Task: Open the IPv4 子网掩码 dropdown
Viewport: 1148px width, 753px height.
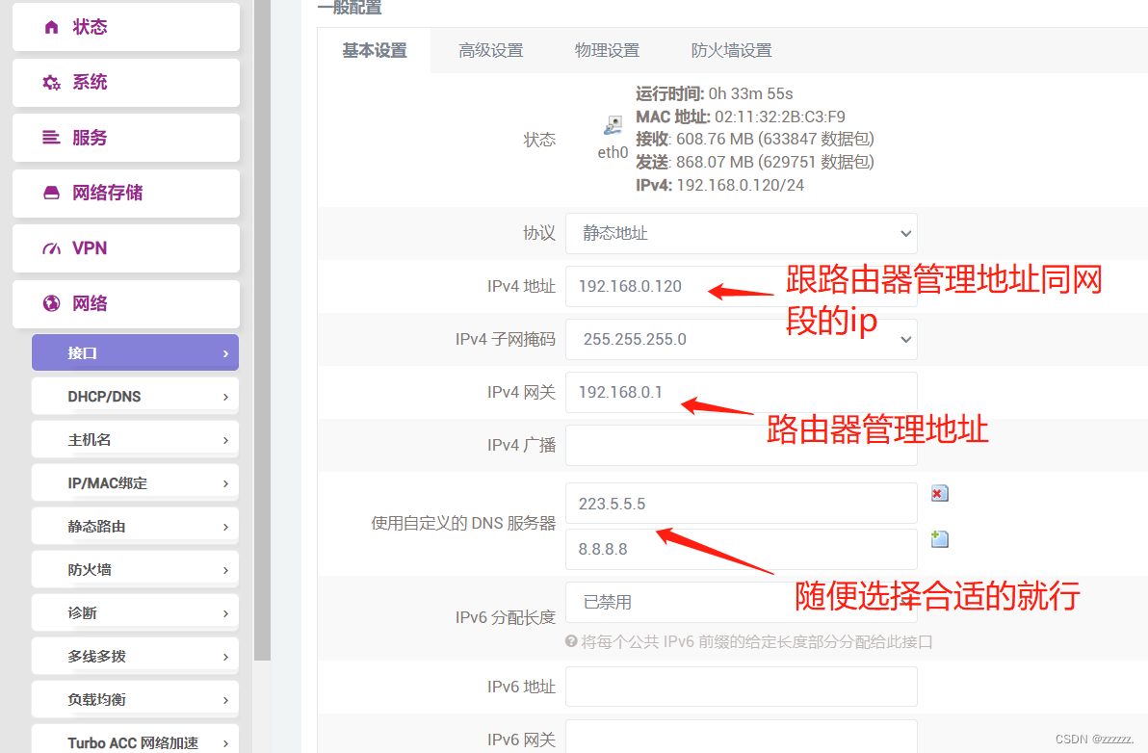Action: point(741,339)
